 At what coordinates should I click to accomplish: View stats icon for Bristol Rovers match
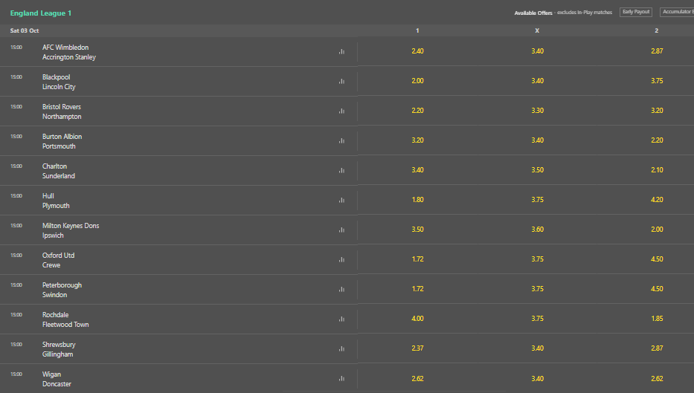pos(341,111)
